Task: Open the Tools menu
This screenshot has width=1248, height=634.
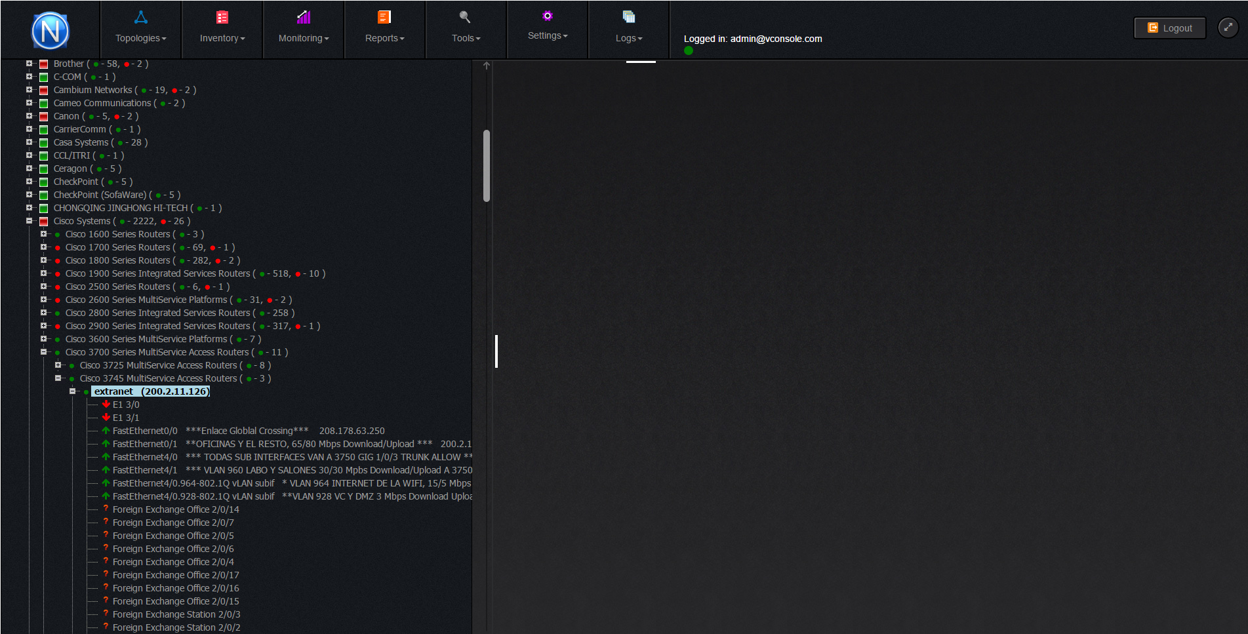Action: point(466,30)
